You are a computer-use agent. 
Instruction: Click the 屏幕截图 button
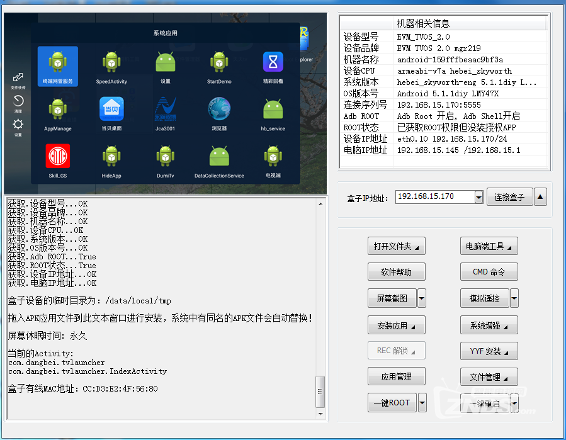[x=392, y=298]
